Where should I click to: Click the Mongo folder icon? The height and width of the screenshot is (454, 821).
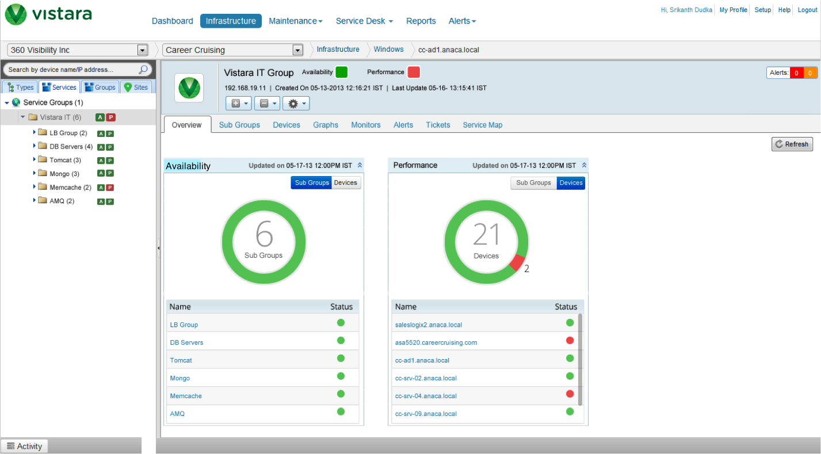pos(43,173)
